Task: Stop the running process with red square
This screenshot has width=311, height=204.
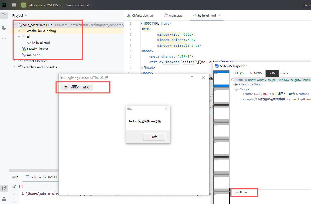Action: coord(21,186)
